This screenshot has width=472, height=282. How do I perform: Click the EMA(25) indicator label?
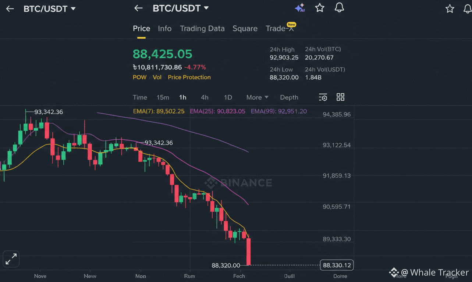(217, 111)
